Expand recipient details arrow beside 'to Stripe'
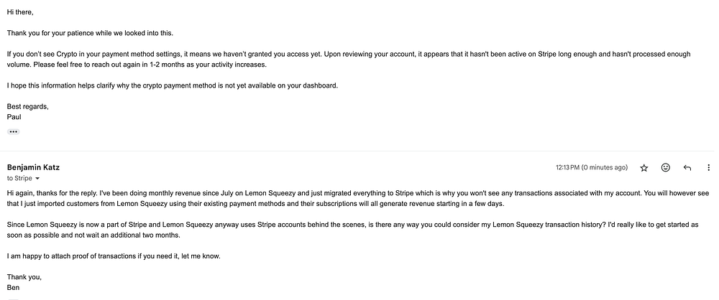 37,178
